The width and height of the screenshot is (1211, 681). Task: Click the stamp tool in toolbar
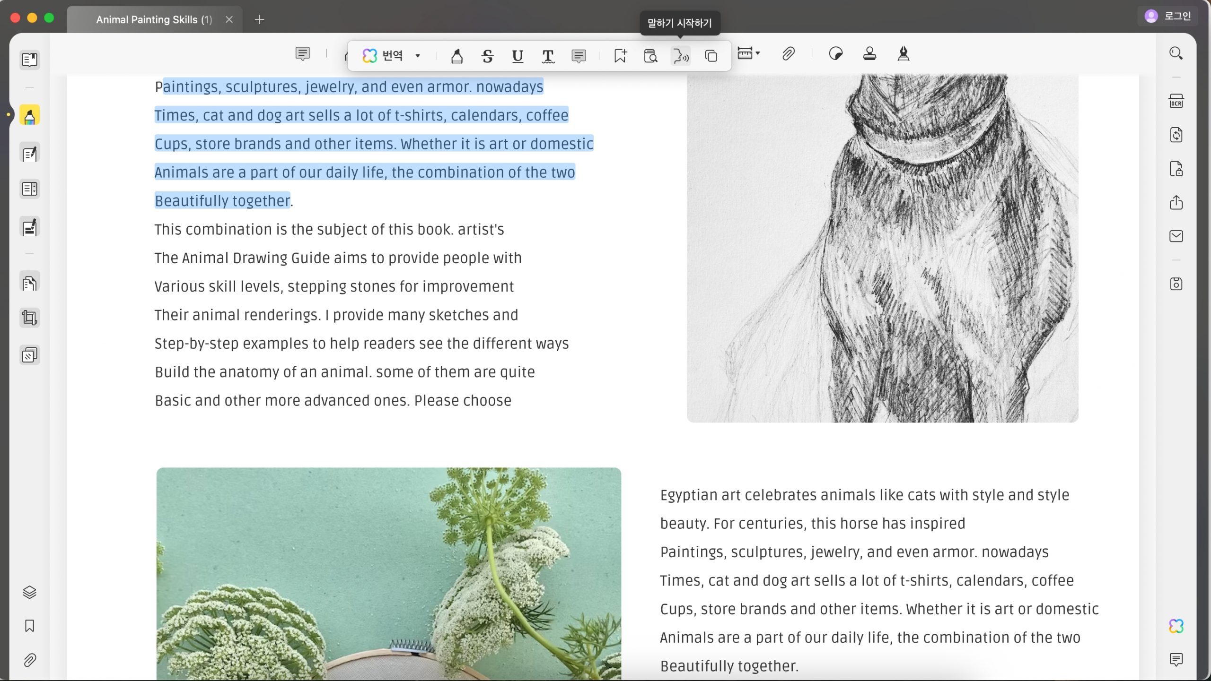click(869, 54)
